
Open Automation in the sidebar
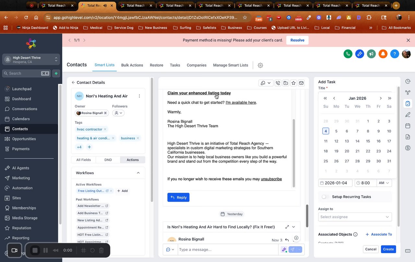(x=22, y=188)
